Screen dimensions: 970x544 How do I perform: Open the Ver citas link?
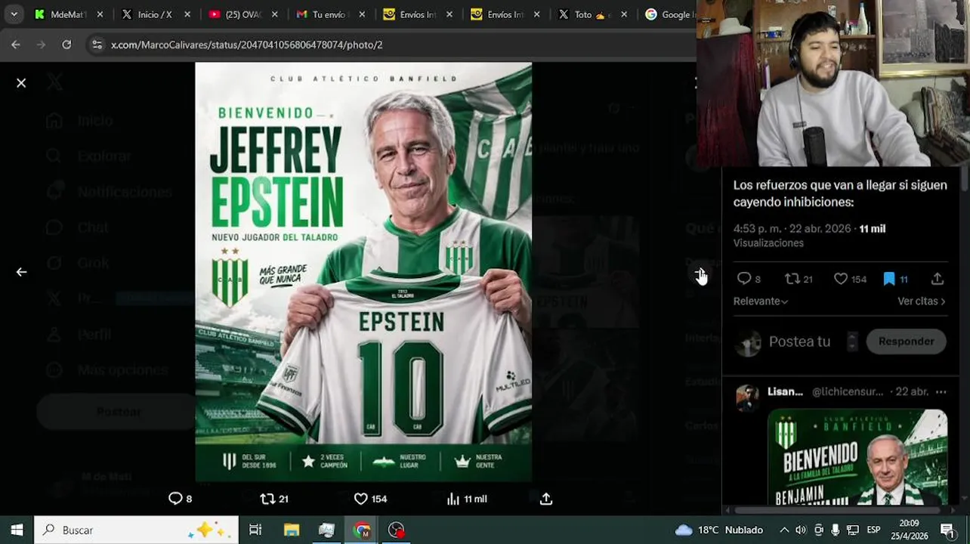(922, 301)
